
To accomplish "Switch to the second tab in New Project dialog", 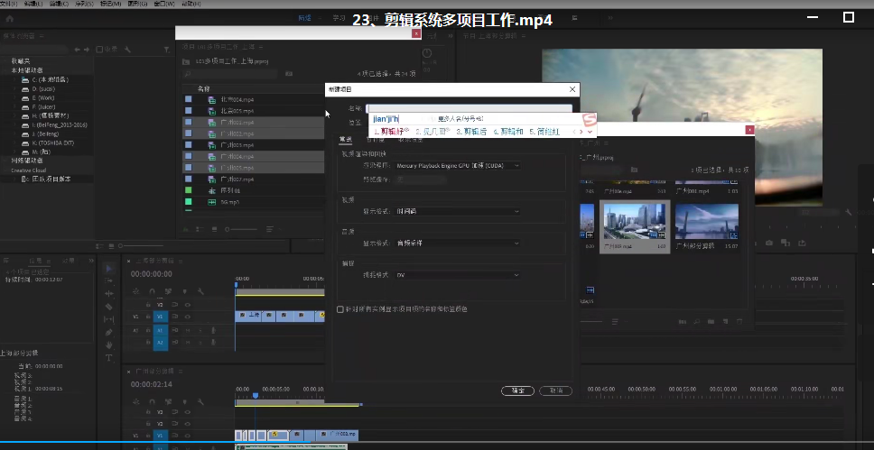I will (x=375, y=140).
